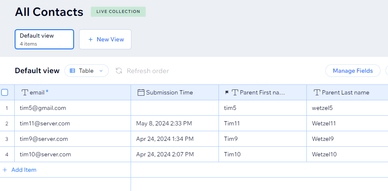Create a New View tab
This screenshot has width=388, height=191.
105,39
